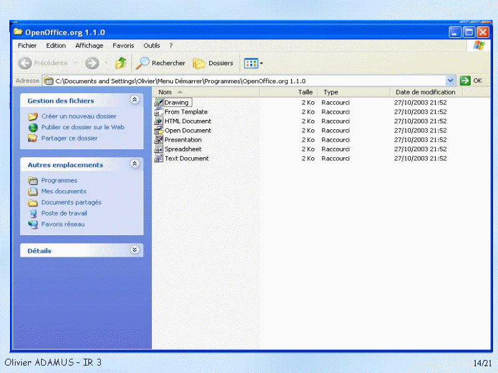Screen dimensions: 498x373
Task: Expand the Détails panel
Action: point(134,250)
